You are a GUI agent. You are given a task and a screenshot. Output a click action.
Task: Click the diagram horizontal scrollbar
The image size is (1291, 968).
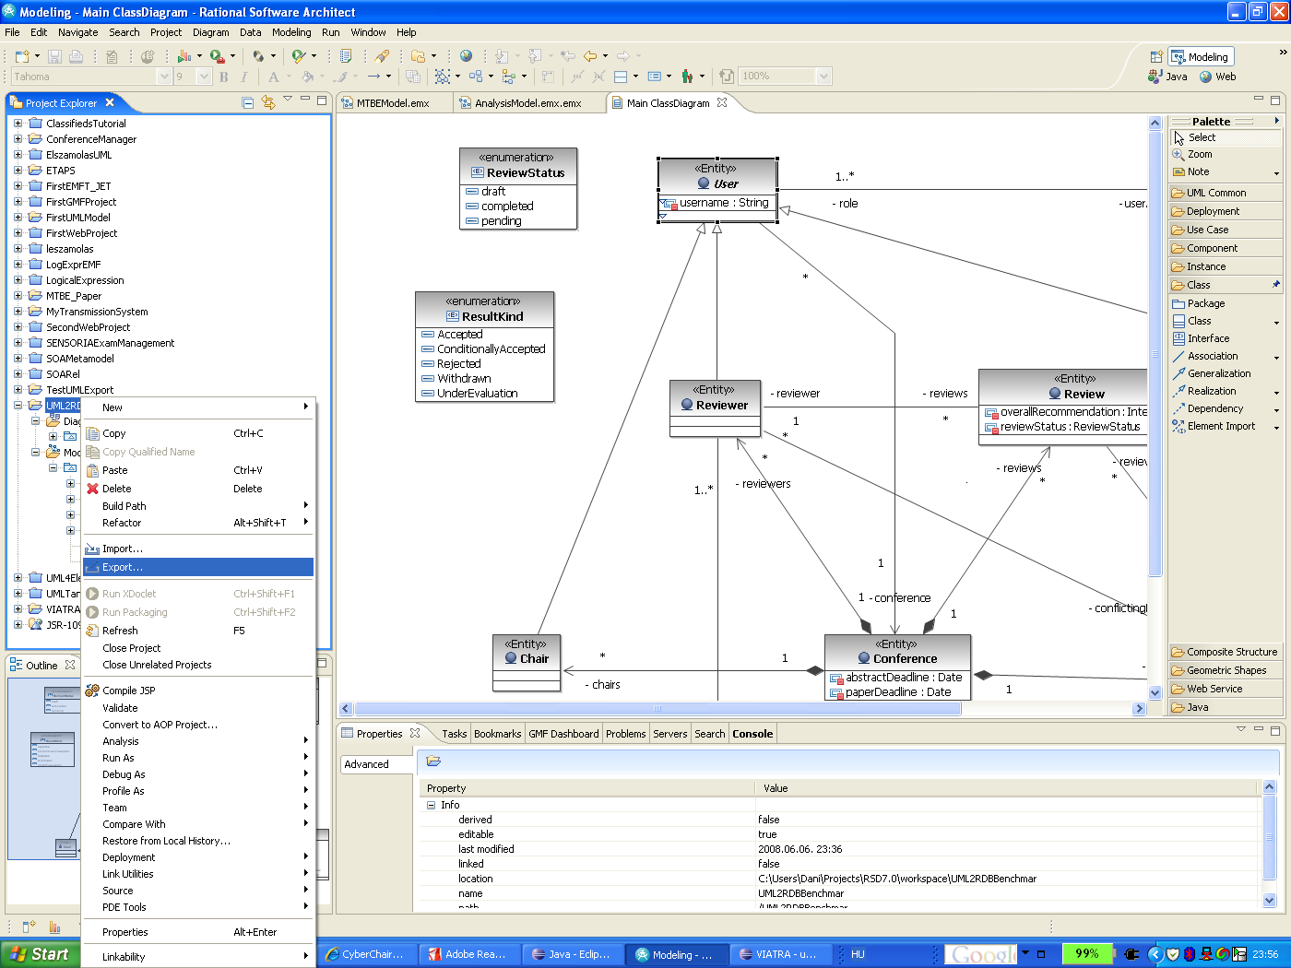[657, 709]
